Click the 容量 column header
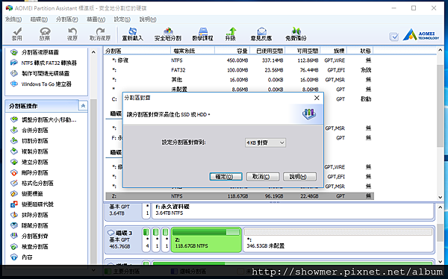448x279 pixels. (232, 51)
